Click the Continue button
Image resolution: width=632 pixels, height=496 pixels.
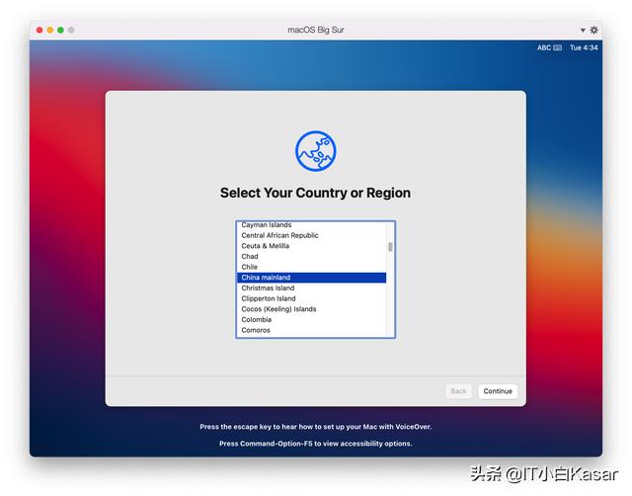pos(498,391)
